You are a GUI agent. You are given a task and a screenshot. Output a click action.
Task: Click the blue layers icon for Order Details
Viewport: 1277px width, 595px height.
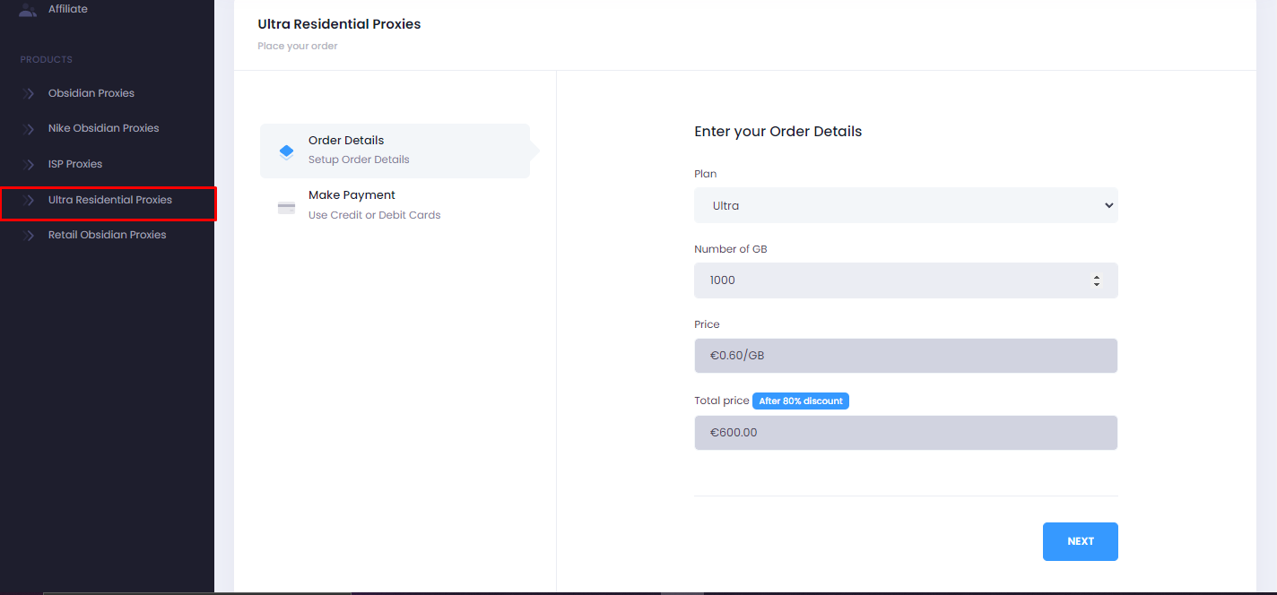tap(286, 151)
